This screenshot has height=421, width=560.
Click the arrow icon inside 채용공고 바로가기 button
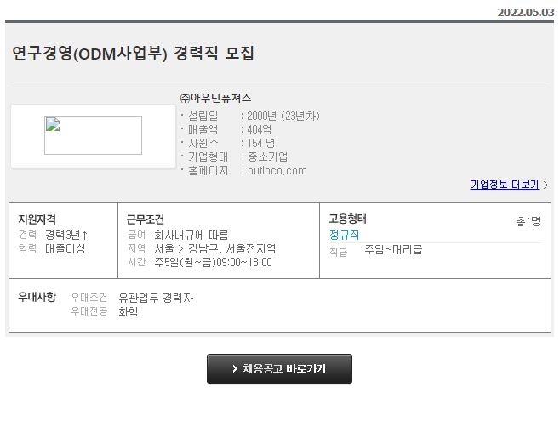pos(235,369)
